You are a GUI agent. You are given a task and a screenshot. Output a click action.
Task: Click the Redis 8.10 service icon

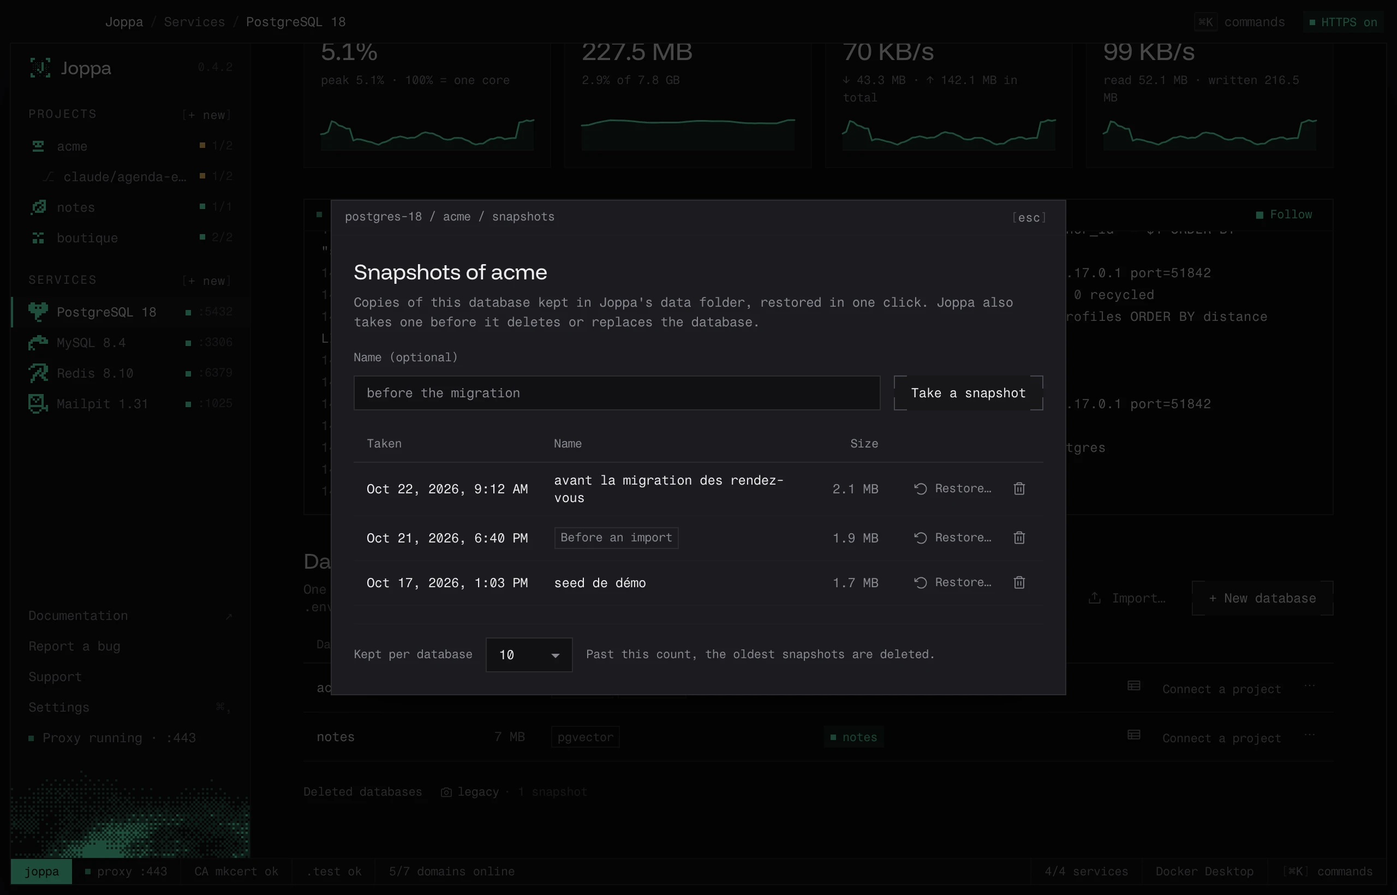pyautogui.click(x=38, y=373)
